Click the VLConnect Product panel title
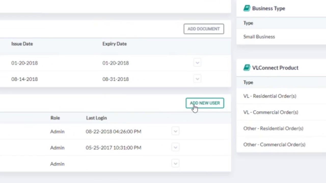Viewport: 326px width, 183px height. pyautogui.click(x=275, y=68)
